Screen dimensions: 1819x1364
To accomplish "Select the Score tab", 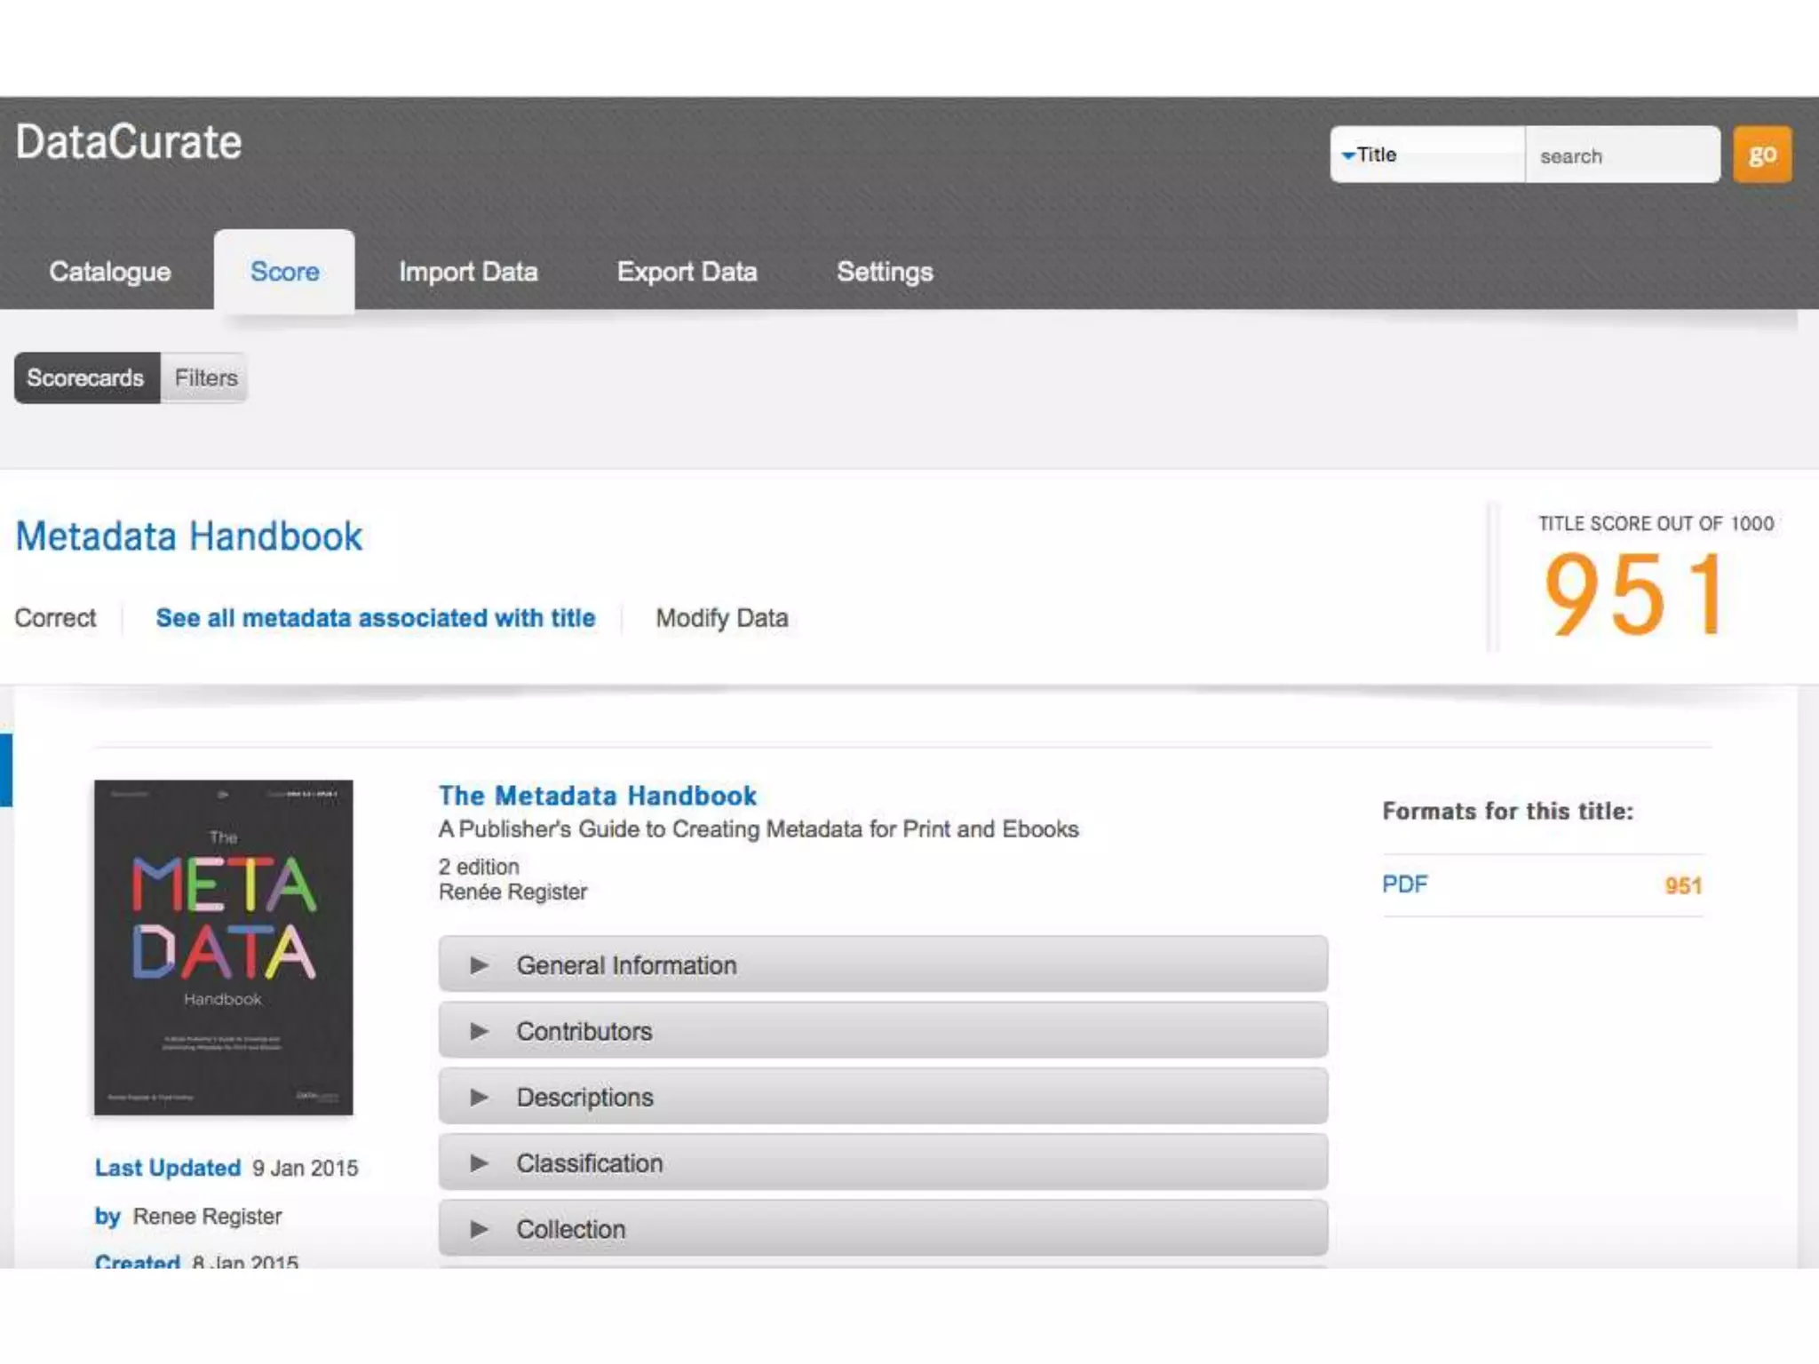I will pyautogui.click(x=284, y=272).
